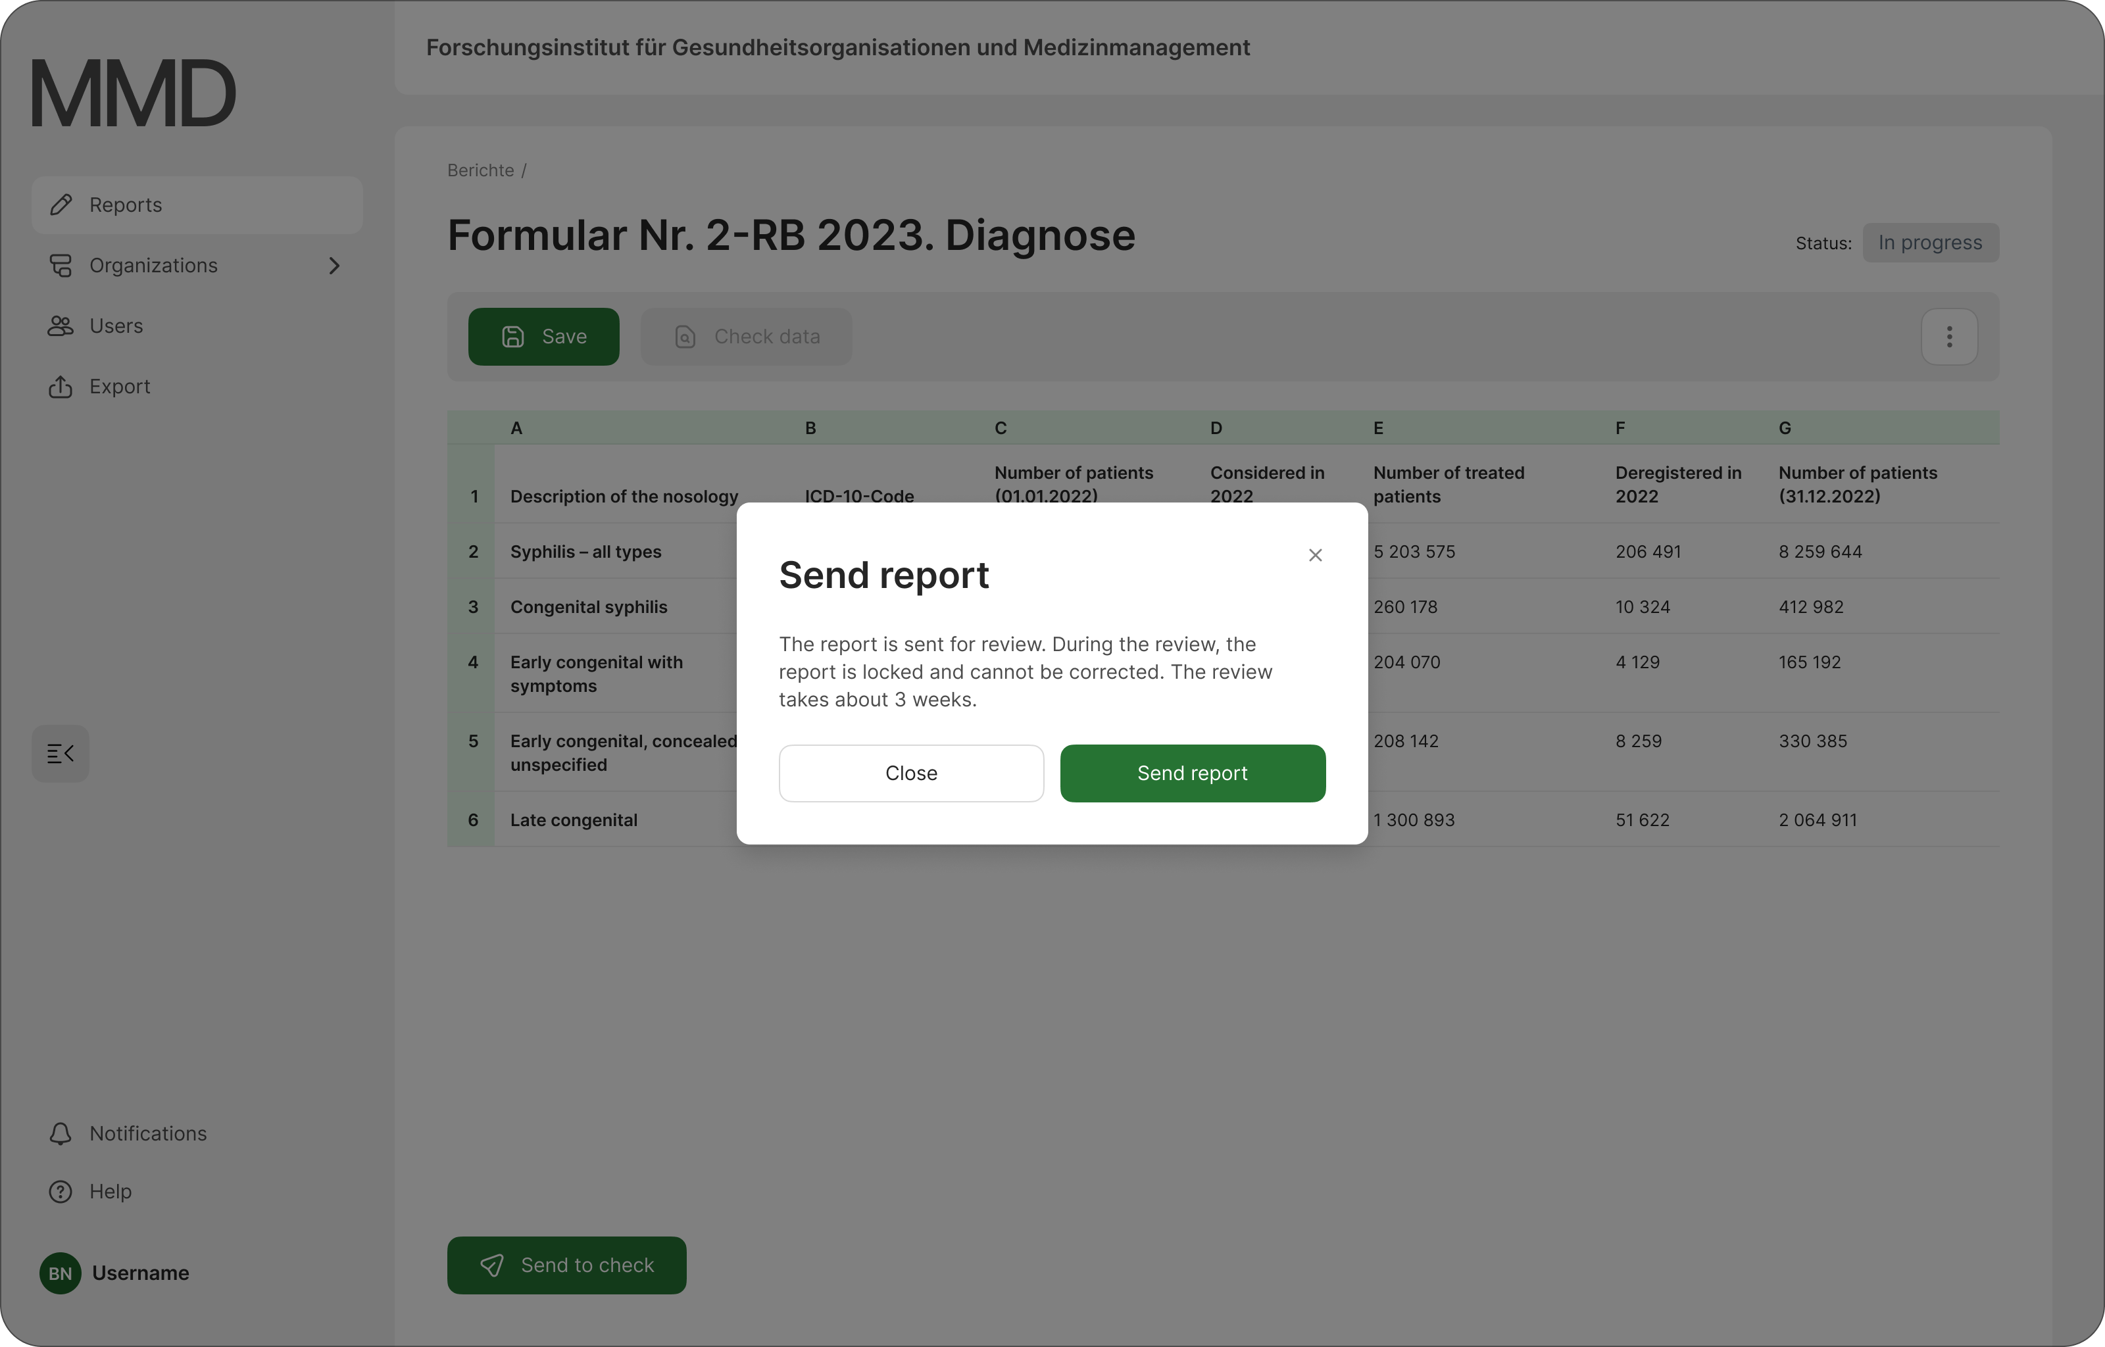Click the Check data button
This screenshot has width=2105, height=1347.
[x=746, y=337]
